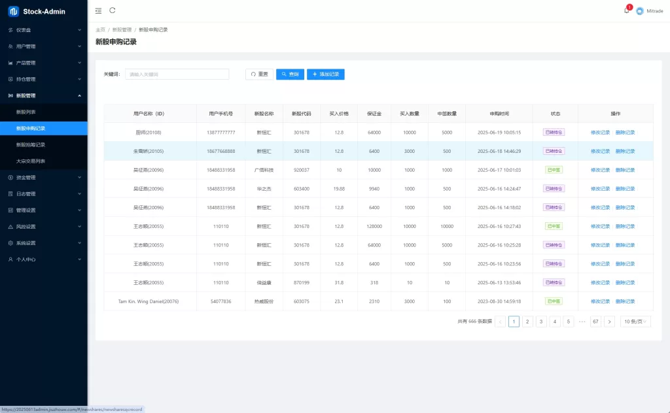Go to next page arrow in pagination
The width and height of the screenshot is (670, 413).
609,322
